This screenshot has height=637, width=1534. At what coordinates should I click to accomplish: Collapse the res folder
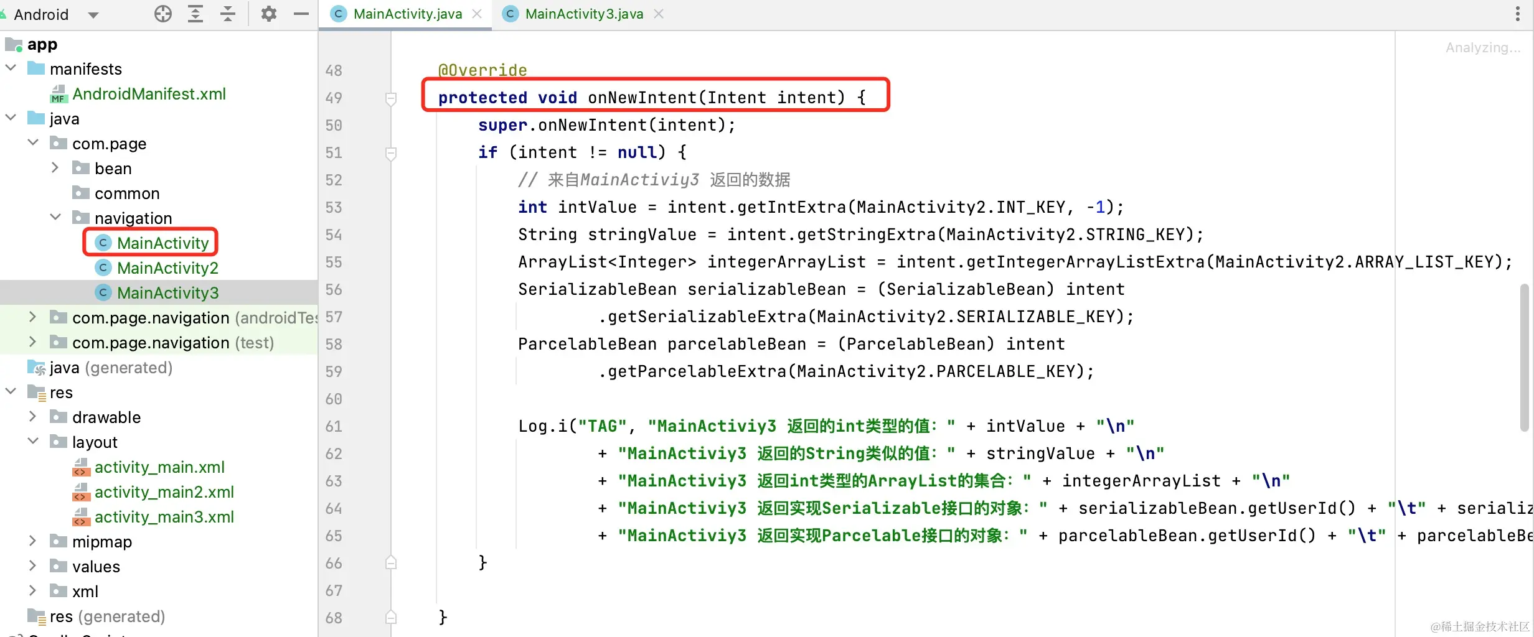click(11, 391)
